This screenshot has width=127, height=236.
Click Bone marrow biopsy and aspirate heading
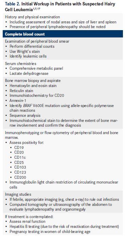tap(33, 81)
